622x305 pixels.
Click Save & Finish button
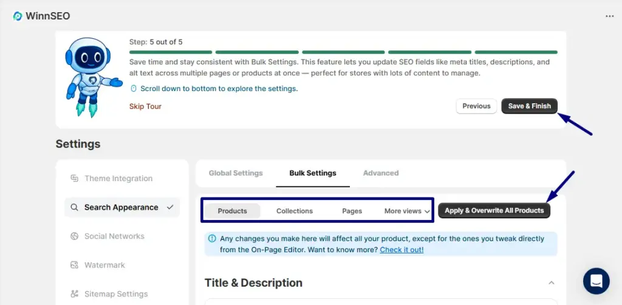(530, 106)
